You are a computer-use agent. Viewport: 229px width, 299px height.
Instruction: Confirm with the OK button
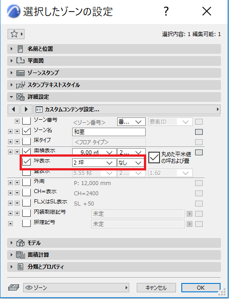pos(201,287)
